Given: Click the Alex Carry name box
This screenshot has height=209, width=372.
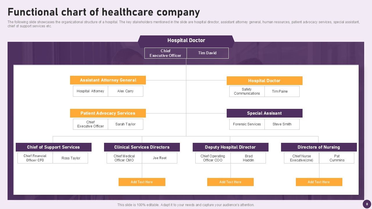Looking at the screenshot, I should coord(125,91).
